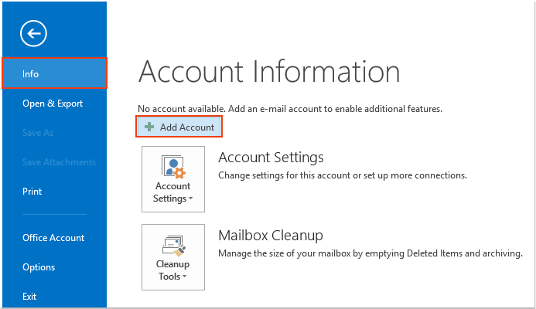Select the Info menu item

point(55,73)
